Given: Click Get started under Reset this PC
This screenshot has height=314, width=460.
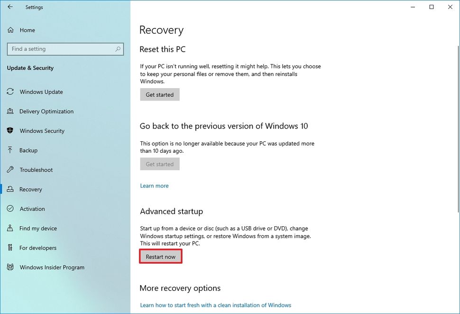Looking at the screenshot, I should (160, 94).
